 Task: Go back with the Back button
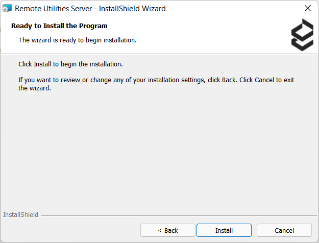tap(168, 230)
